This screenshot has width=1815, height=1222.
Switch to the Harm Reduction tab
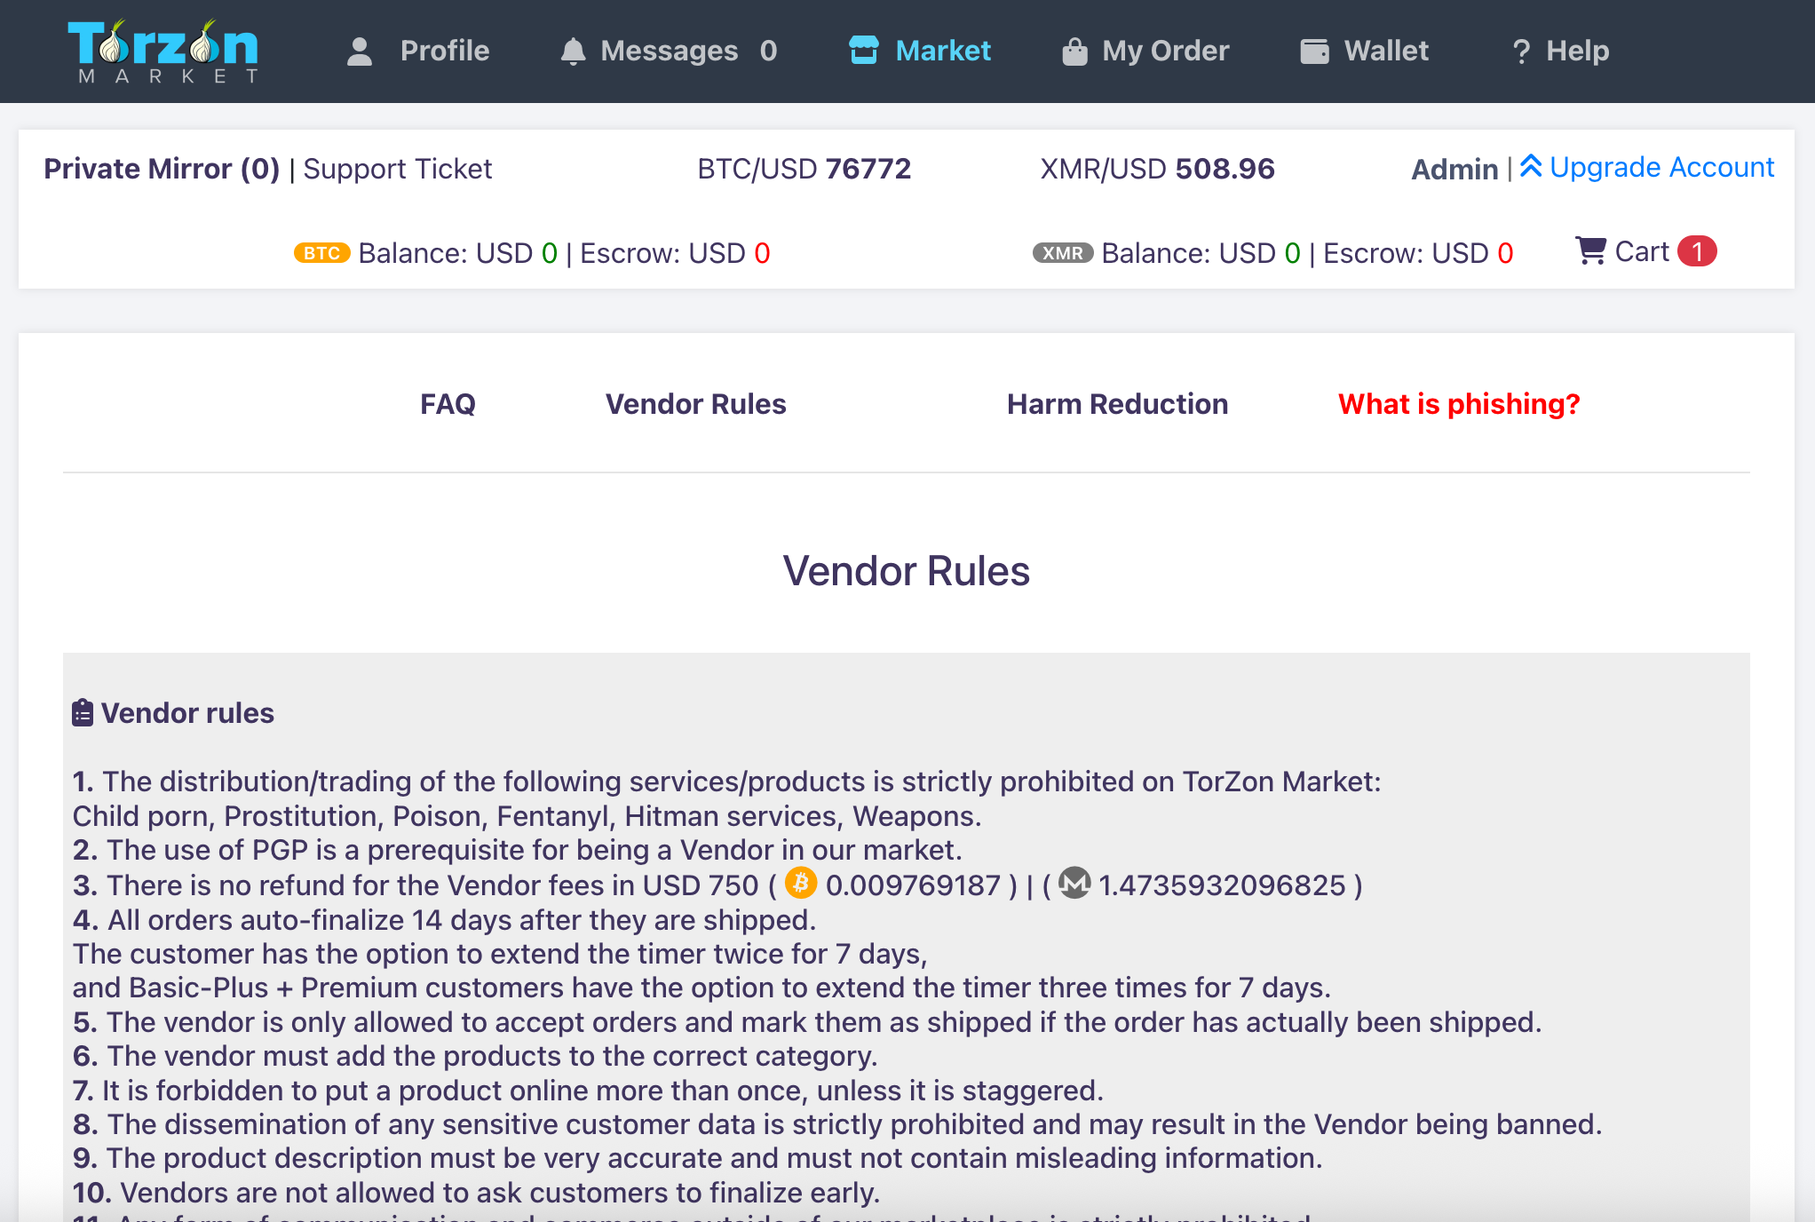click(x=1117, y=404)
